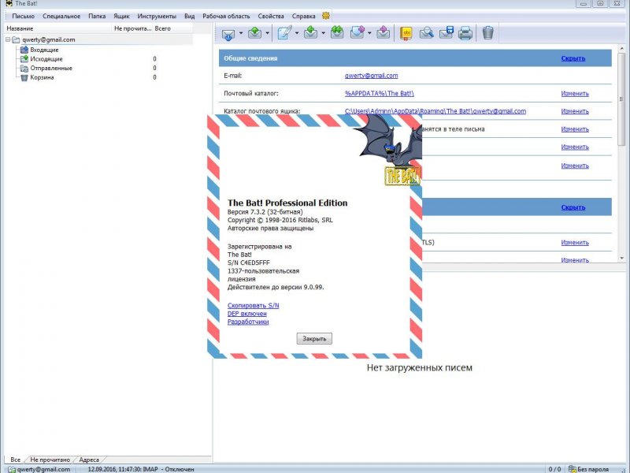Image resolution: width=630 pixels, height=473 pixels.
Task: Switch to the Все tab
Action: tap(15, 460)
